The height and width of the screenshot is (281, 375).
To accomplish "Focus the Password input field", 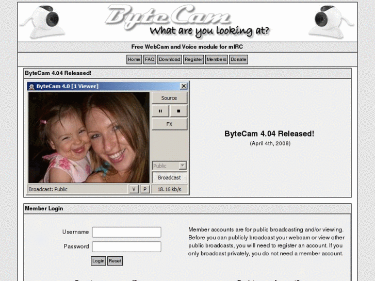I will tap(126, 246).
